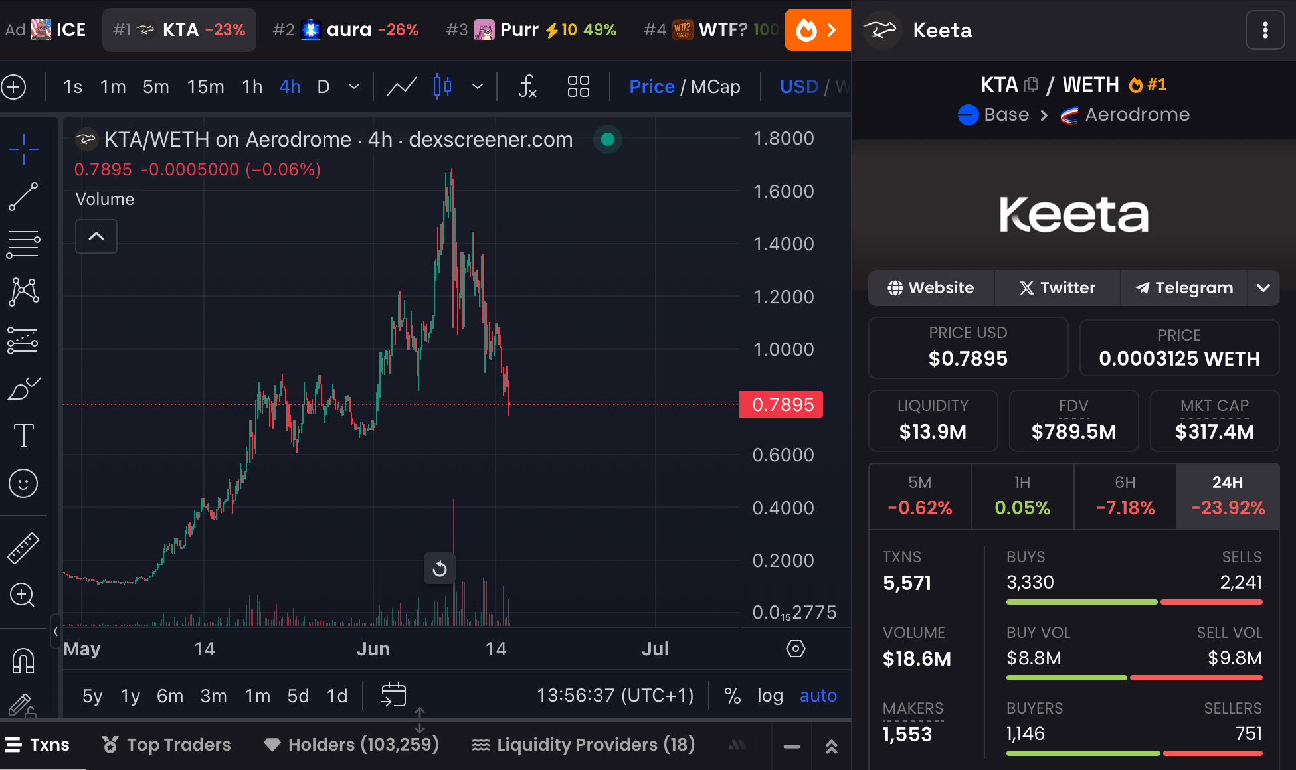Add a symbol with the plus icon
Viewport: 1296px width, 770px height.
[x=14, y=87]
